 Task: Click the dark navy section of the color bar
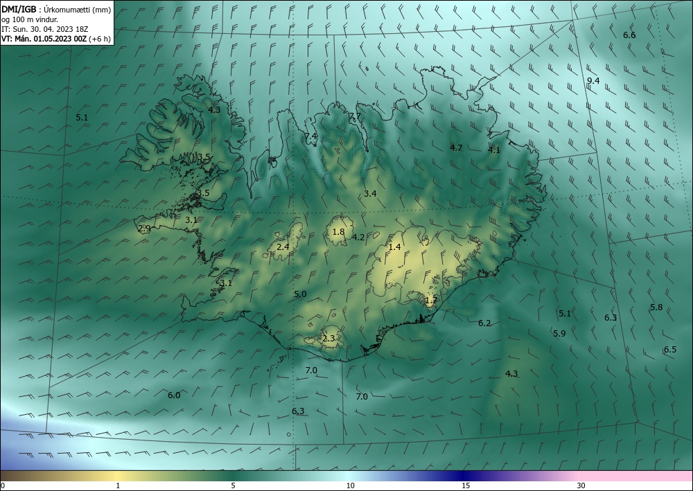[464, 476]
